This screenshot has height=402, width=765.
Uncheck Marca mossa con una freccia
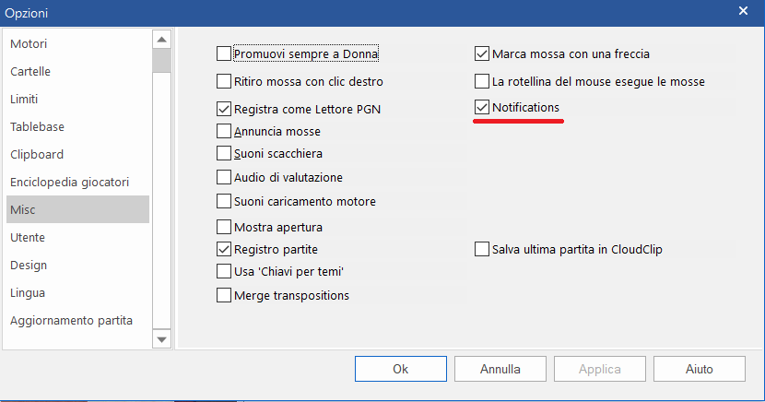(x=482, y=53)
